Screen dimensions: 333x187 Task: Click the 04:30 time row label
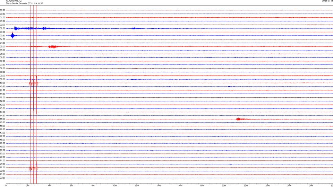[x=2, y=43]
